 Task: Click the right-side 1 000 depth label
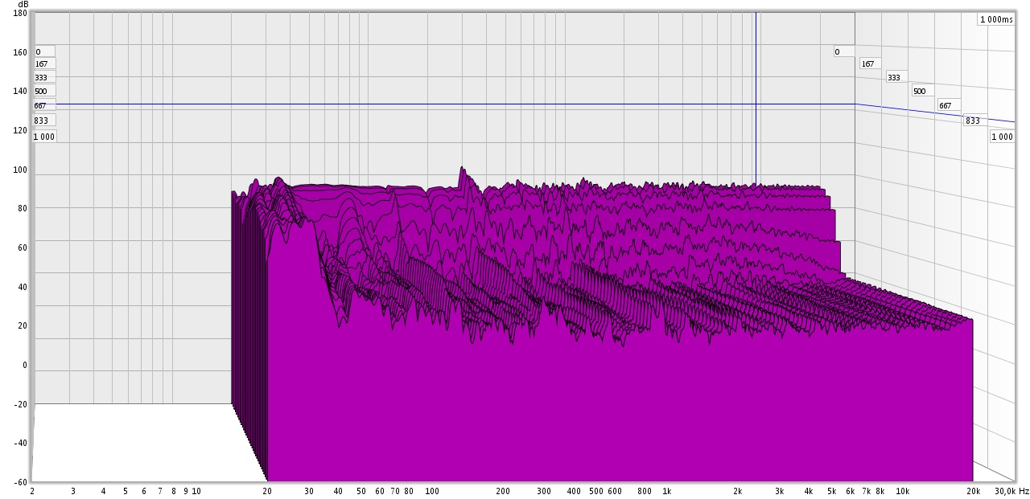coord(1002,137)
